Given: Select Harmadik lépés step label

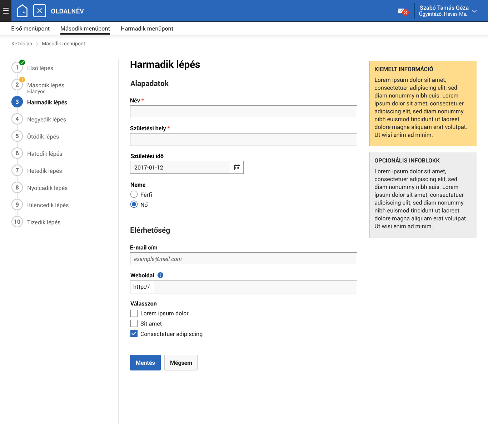Looking at the screenshot, I should pyautogui.click(x=47, y=102).
